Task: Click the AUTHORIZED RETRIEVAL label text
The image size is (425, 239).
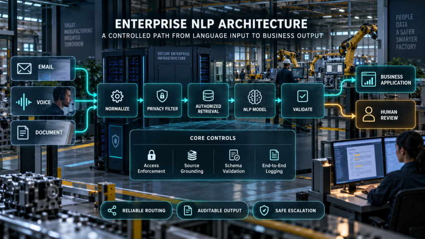Action: tap(208, 109)
